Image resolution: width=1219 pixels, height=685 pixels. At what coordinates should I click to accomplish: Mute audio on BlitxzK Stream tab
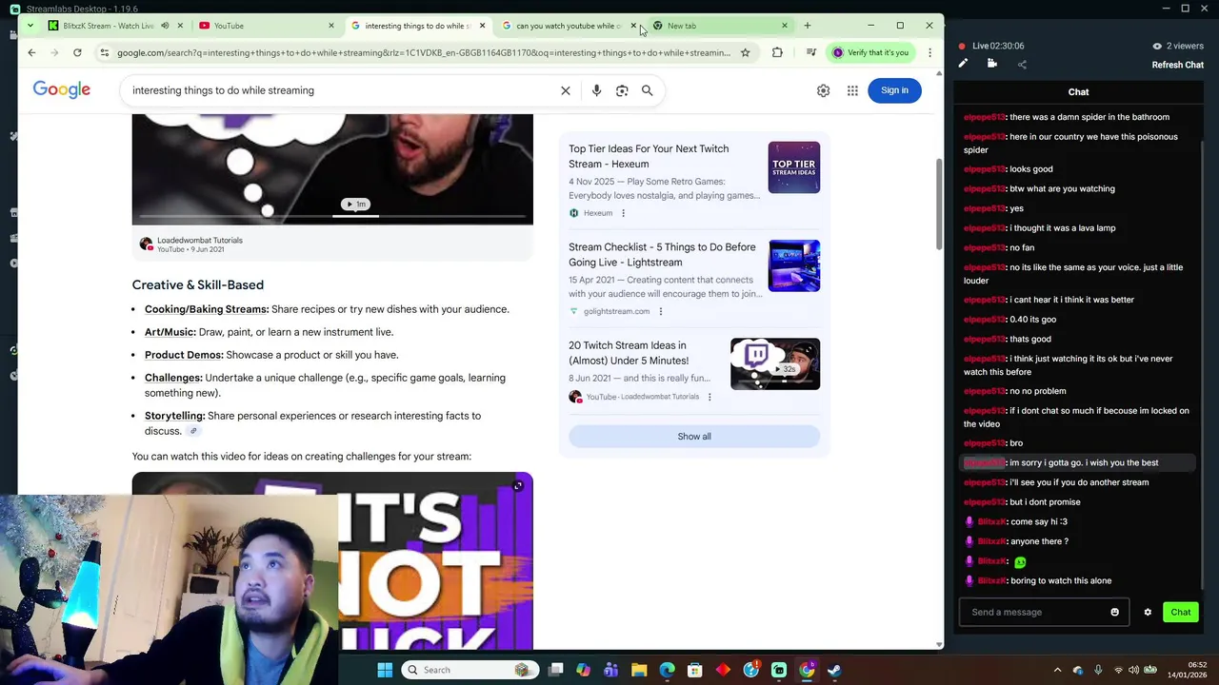click(x=166, y=26)
